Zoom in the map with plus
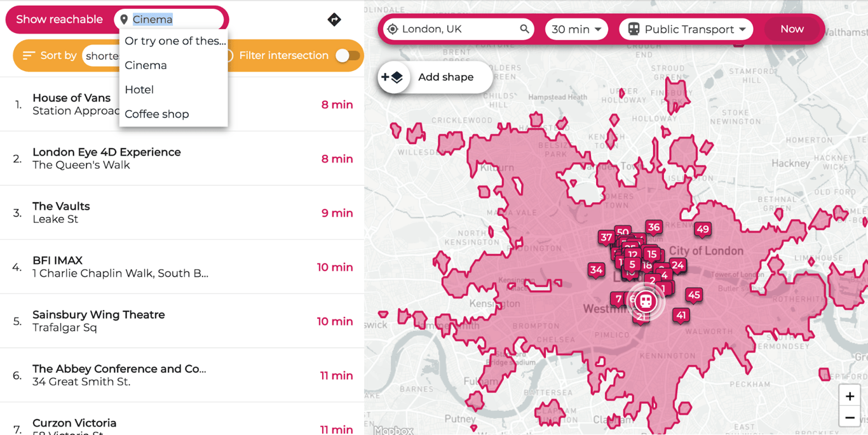 [850, 396]
